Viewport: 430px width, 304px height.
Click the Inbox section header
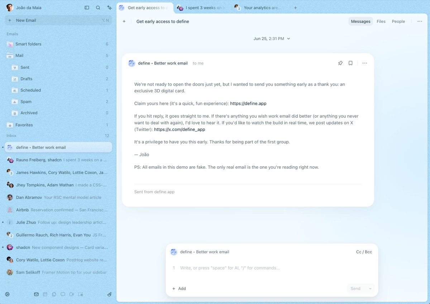pyautogui.click(x=11, y=136)
